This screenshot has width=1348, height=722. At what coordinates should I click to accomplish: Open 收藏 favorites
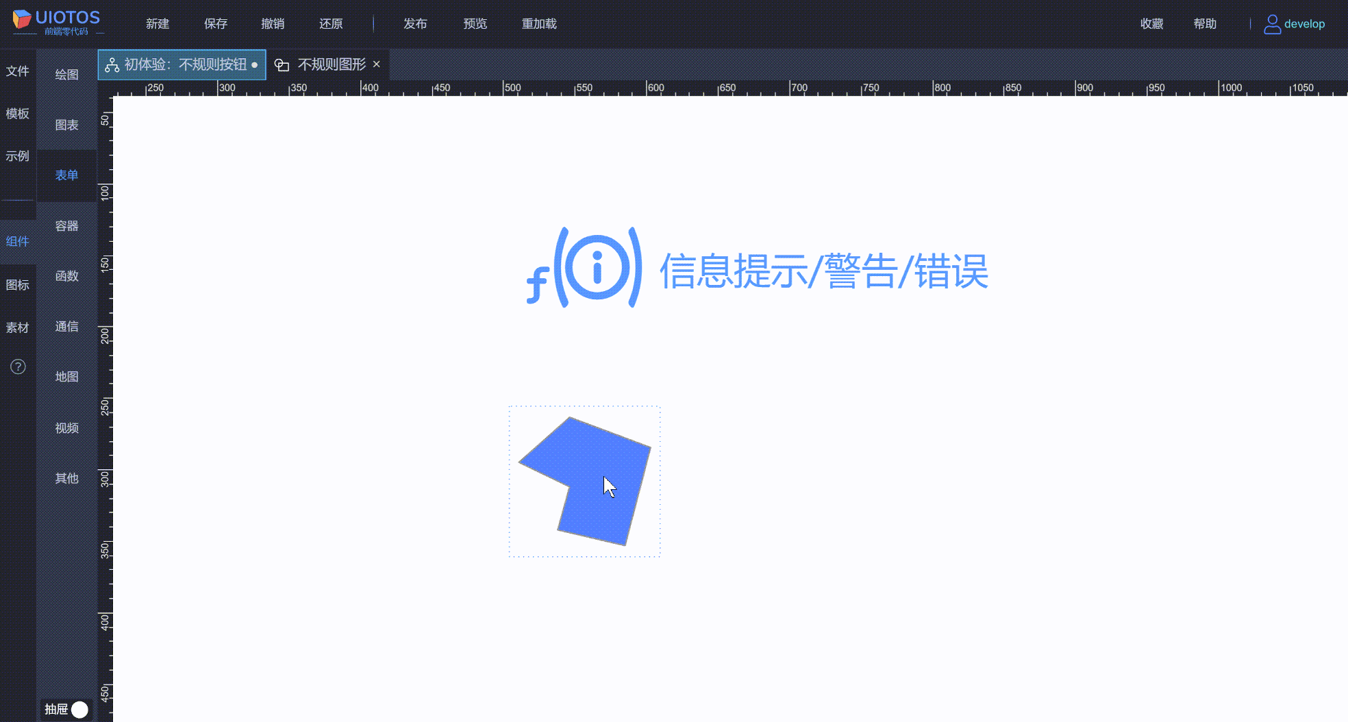(x=1151, y=23)
